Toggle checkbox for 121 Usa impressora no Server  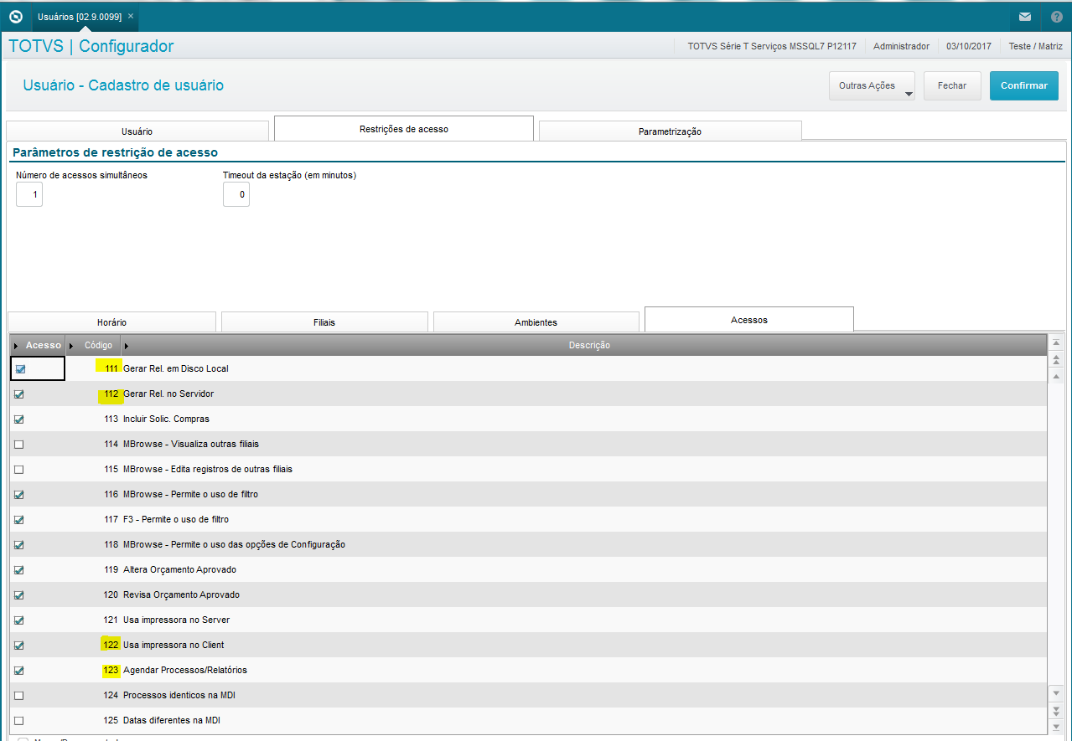pyautogui.click(x=19, y=620)
